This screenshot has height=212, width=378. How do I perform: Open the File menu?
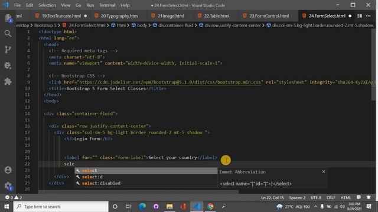[17, 5]
